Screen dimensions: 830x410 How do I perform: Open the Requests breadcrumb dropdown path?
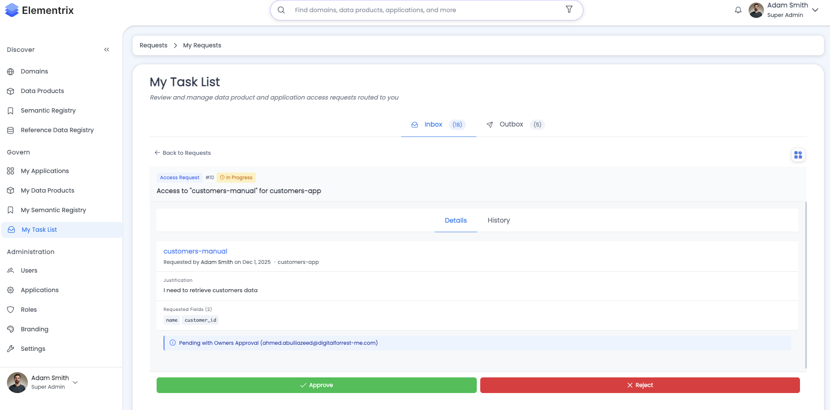pos(153,45)
